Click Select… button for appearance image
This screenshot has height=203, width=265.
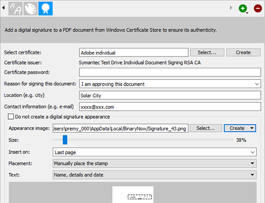coord(206,128)
